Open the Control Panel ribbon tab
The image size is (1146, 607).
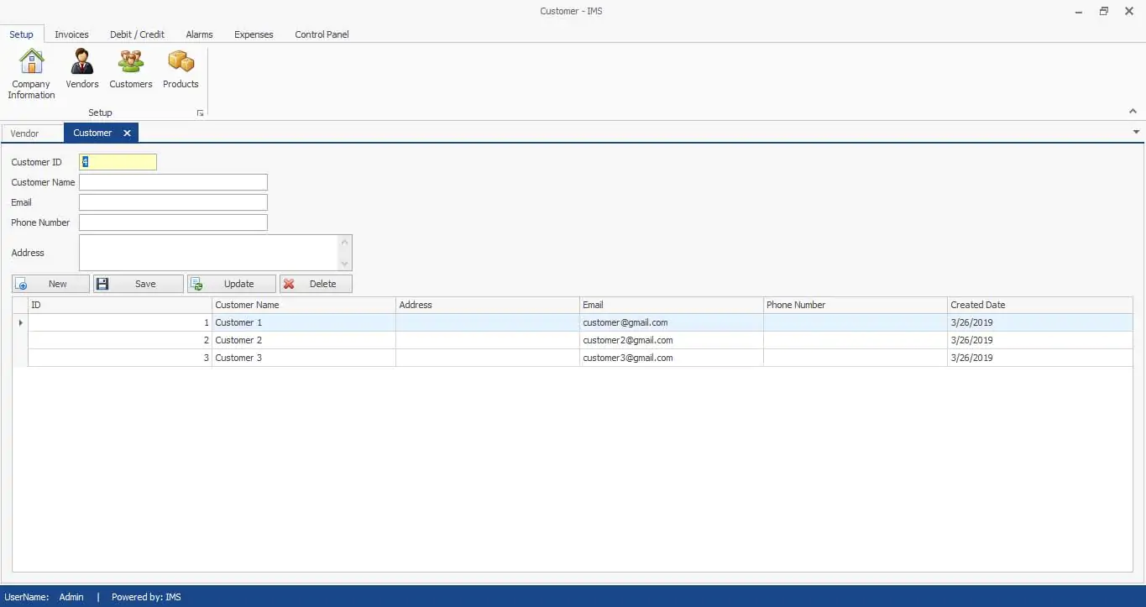tap(322, 34)
